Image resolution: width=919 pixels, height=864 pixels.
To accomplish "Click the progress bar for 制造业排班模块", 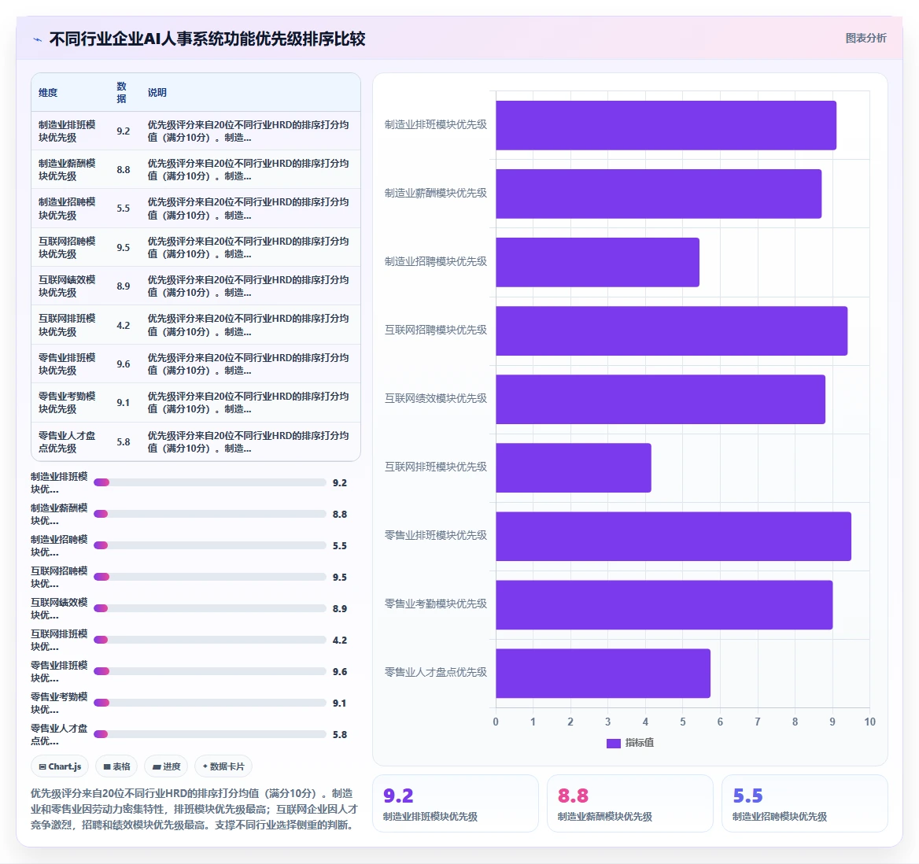I will (x=210, y=482).
